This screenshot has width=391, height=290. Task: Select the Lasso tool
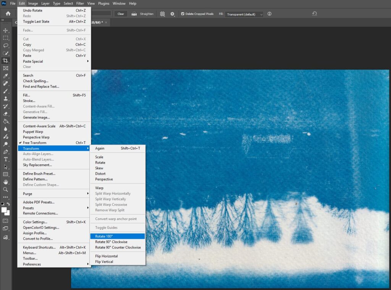tap(5, 45)
